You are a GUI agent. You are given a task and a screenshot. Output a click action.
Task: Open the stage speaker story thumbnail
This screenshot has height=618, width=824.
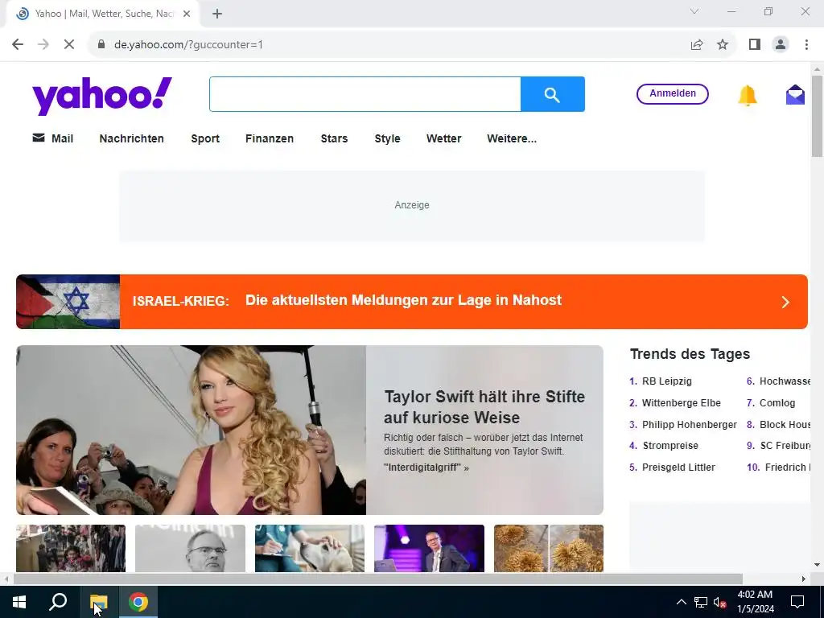[430, 548]
